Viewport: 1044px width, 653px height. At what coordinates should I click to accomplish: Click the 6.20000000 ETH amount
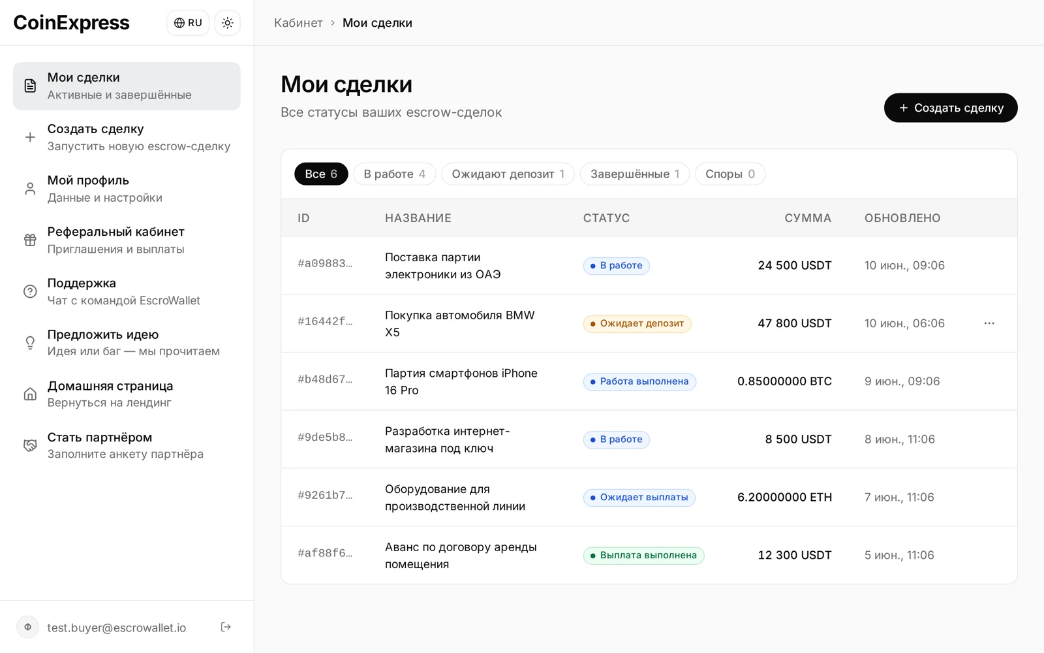coord(784,498)
